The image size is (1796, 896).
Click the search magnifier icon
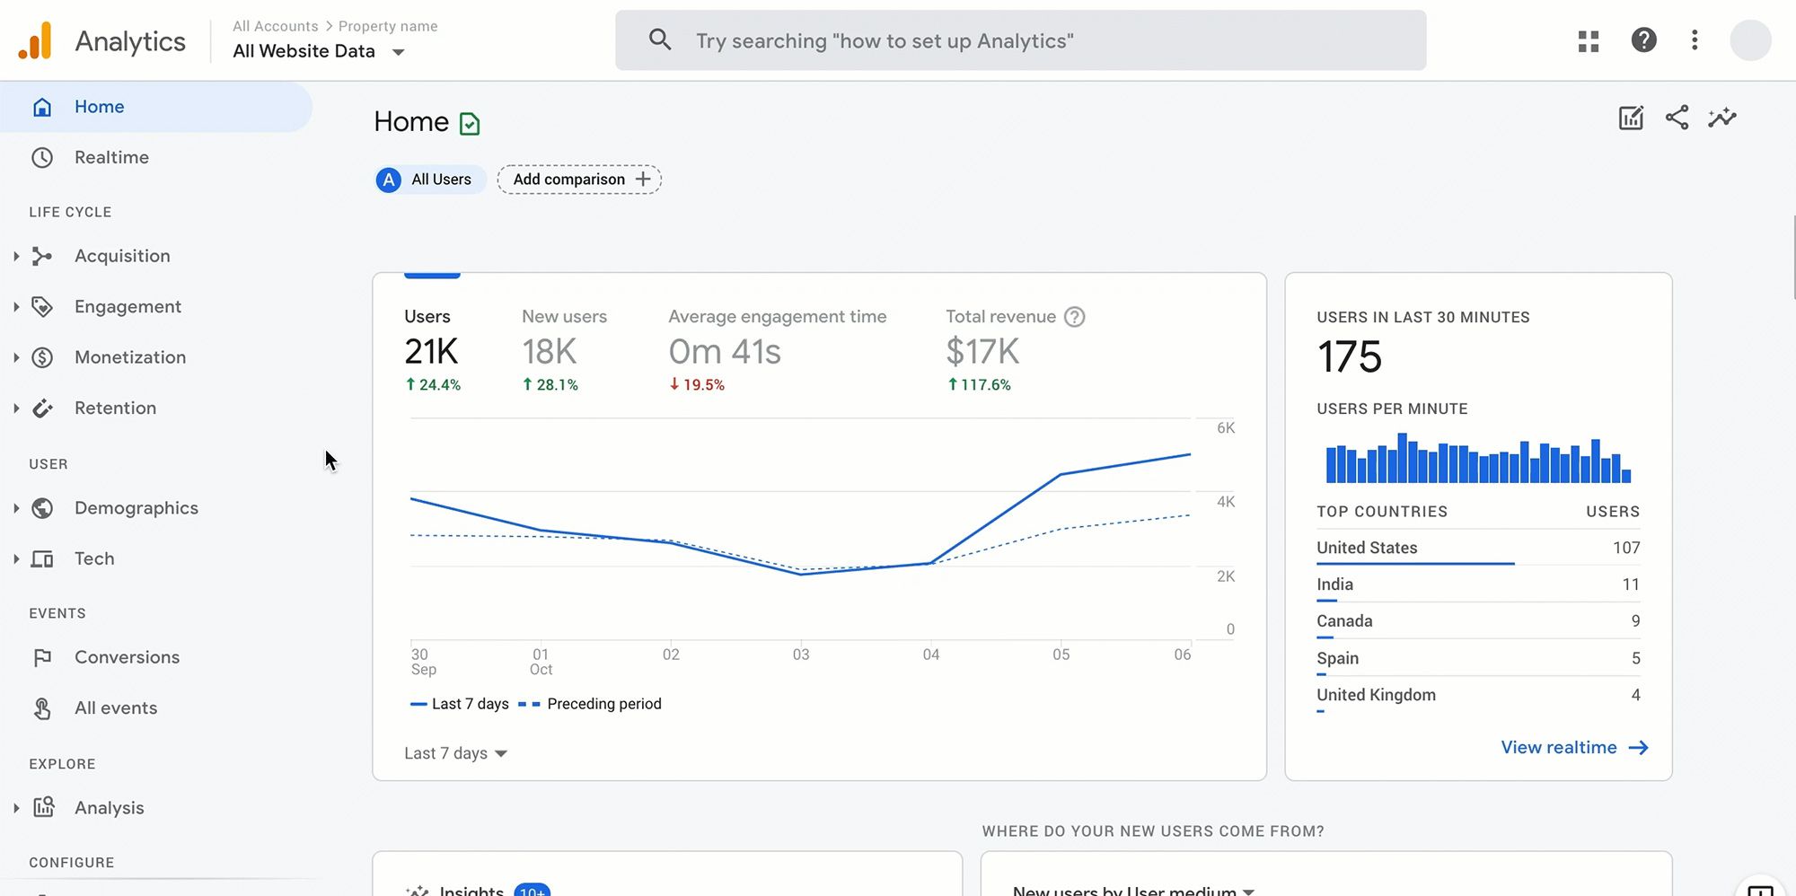[660, 40]
